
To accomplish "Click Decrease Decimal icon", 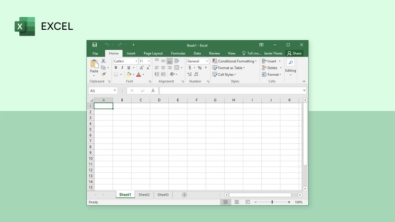I will tap(196, 74).
